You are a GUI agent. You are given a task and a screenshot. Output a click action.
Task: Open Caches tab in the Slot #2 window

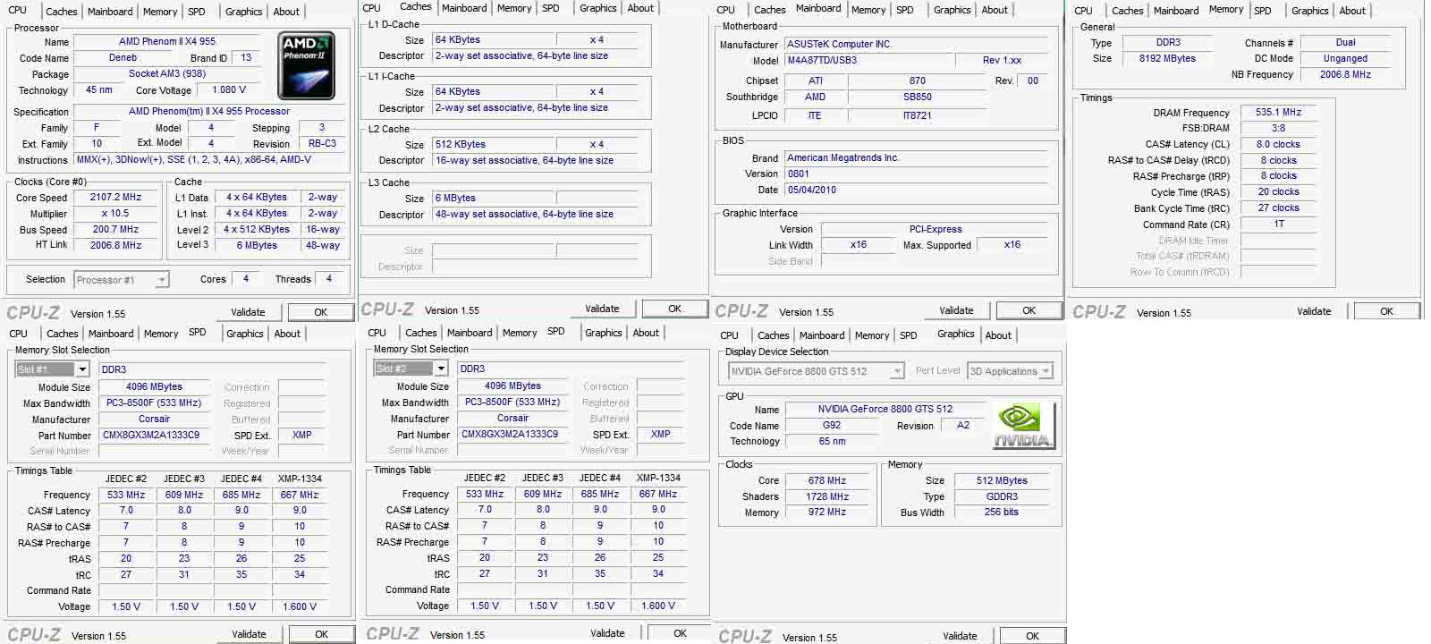421,333
